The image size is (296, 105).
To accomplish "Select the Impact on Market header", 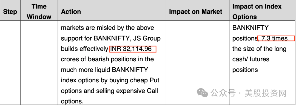I will click(196, 12).
